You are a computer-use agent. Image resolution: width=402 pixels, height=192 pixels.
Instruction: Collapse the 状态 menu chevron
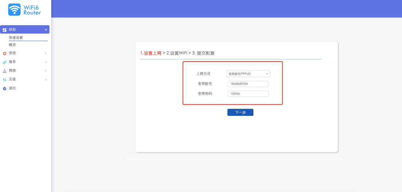[x=46, y=30]
